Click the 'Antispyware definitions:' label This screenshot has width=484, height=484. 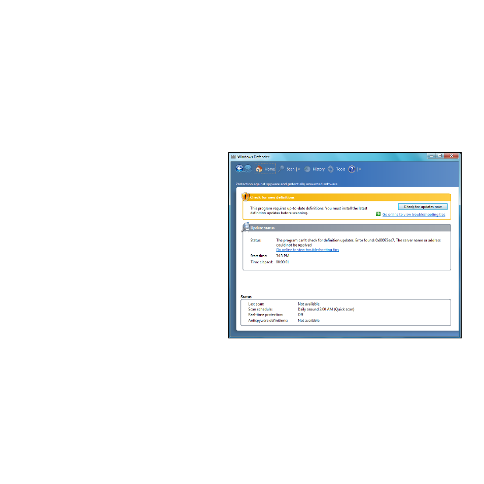pyautogui.click(x=268, y=321)
